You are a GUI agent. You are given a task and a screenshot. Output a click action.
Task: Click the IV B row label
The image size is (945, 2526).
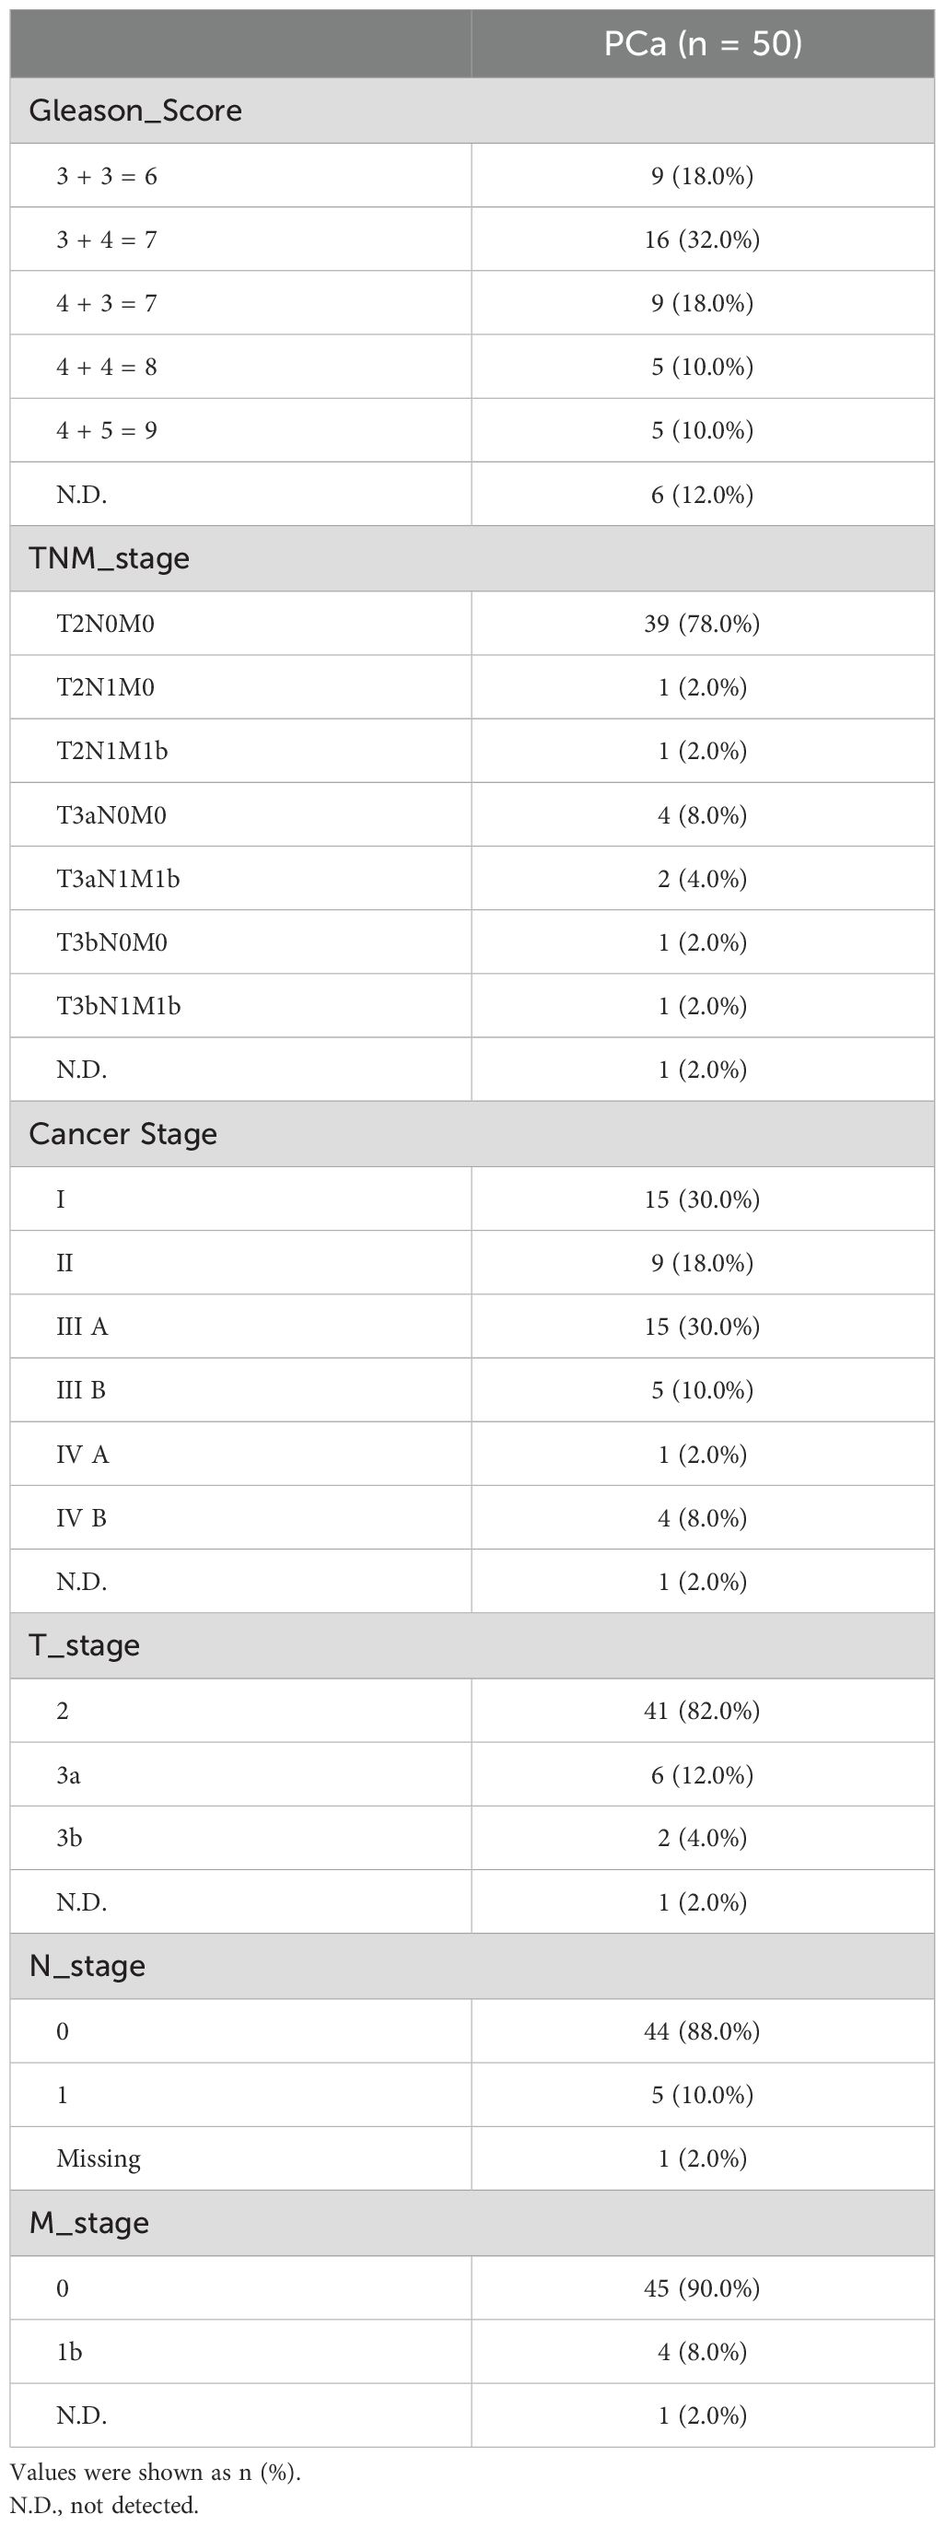tap(81, 1518)
